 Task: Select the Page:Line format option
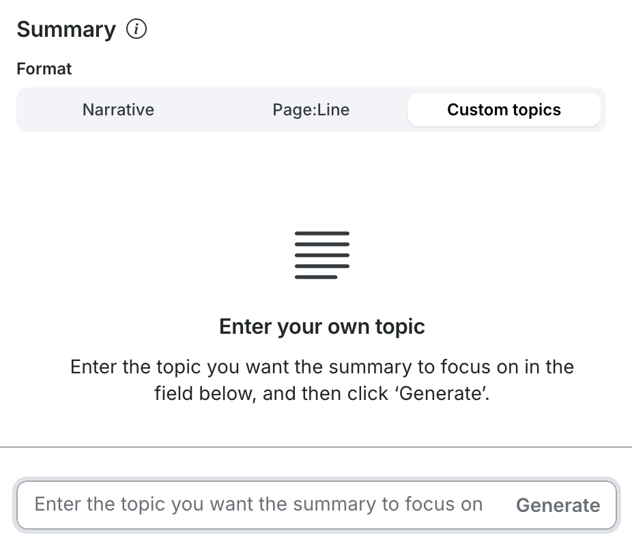311,109
